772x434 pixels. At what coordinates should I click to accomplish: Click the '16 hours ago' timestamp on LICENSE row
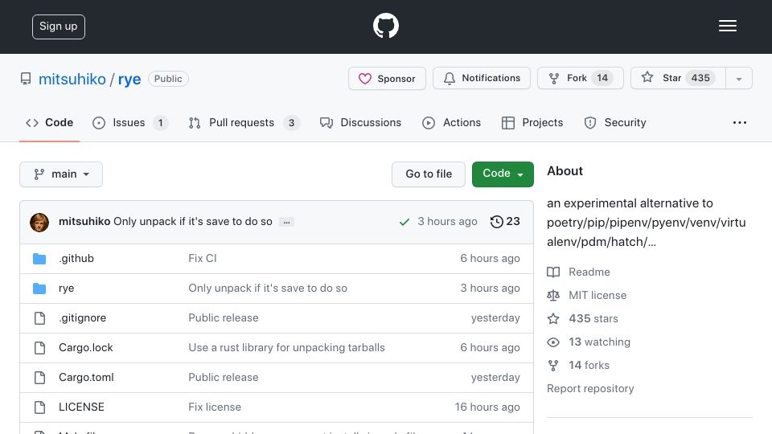pos(487,407)
